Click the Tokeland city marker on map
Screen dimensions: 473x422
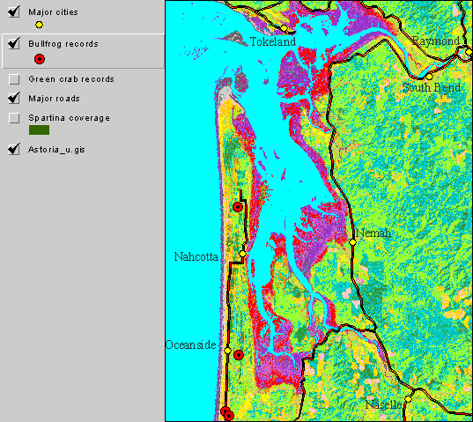tap(285, 28)
